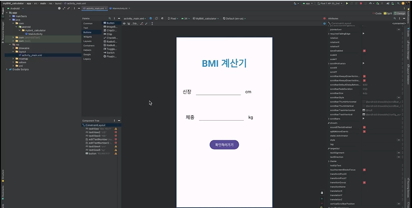Open the search magnifier in the top toolbar
The image size is (412, 208).
(398, 3)
